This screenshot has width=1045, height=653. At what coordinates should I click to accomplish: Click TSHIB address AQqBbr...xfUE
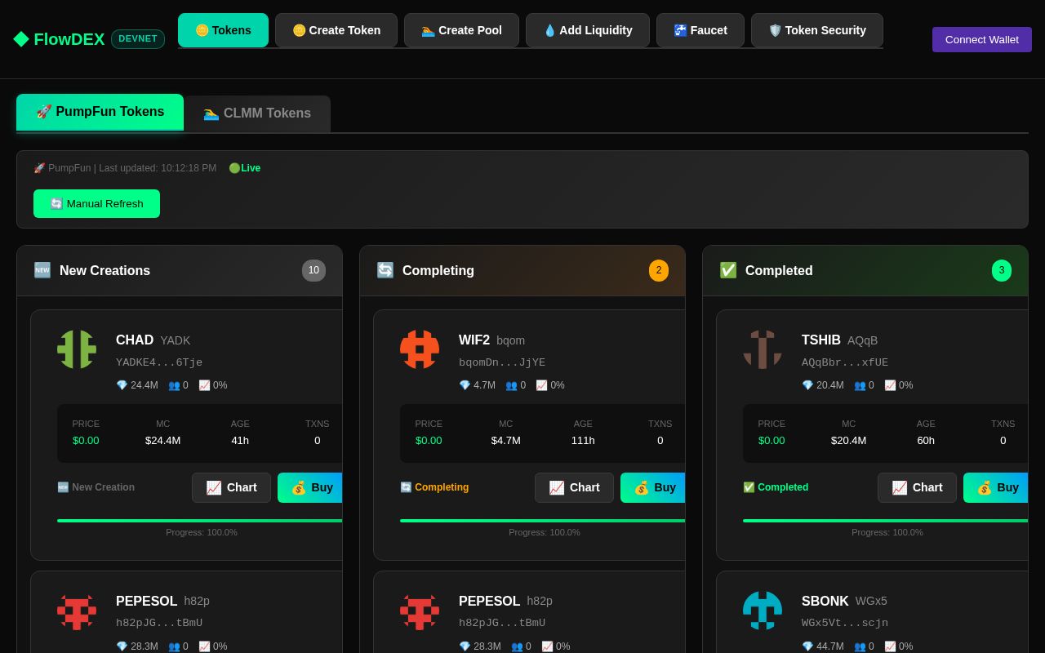pyautogui.click(x=845, y=362)
